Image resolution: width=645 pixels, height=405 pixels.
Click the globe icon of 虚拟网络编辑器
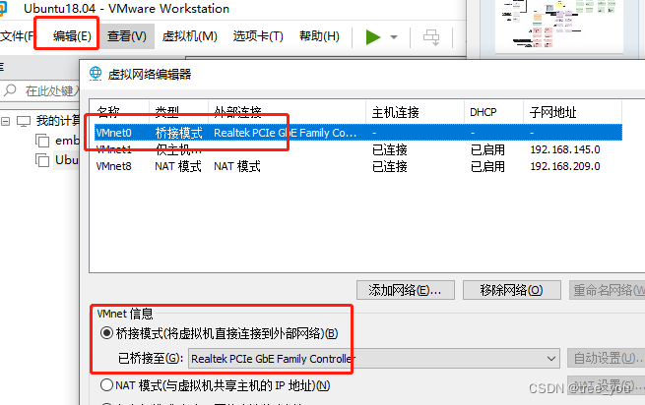pyautogui.click(x=96, y=74)
